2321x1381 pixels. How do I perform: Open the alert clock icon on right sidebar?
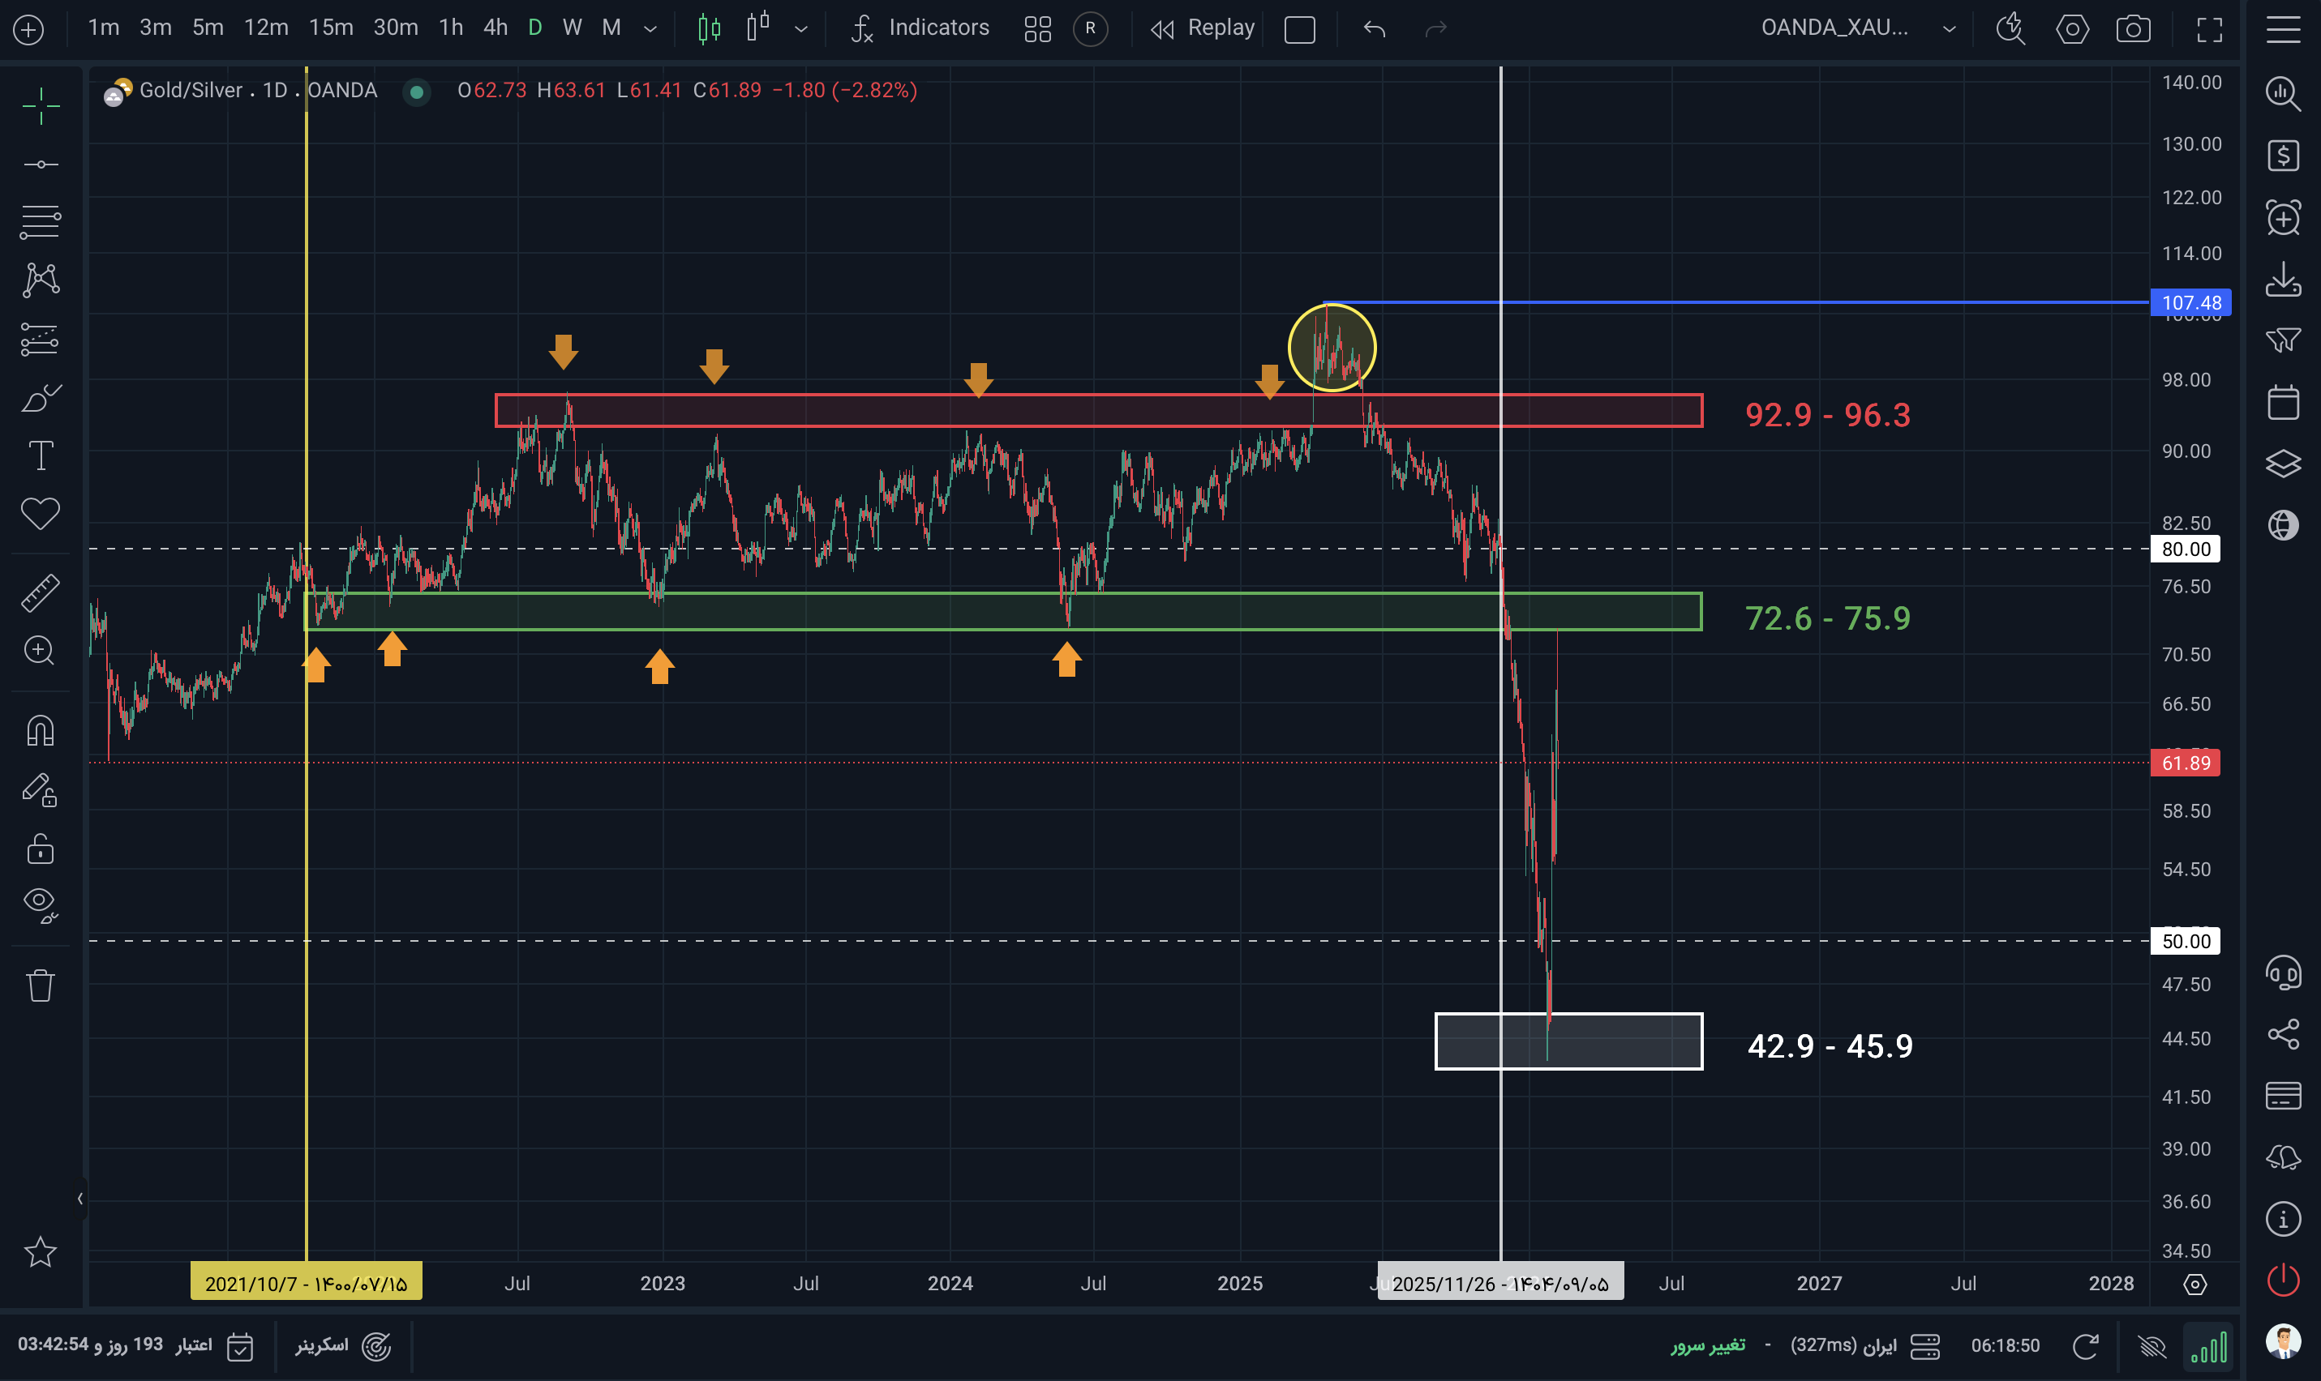(x=2283, y=218)
